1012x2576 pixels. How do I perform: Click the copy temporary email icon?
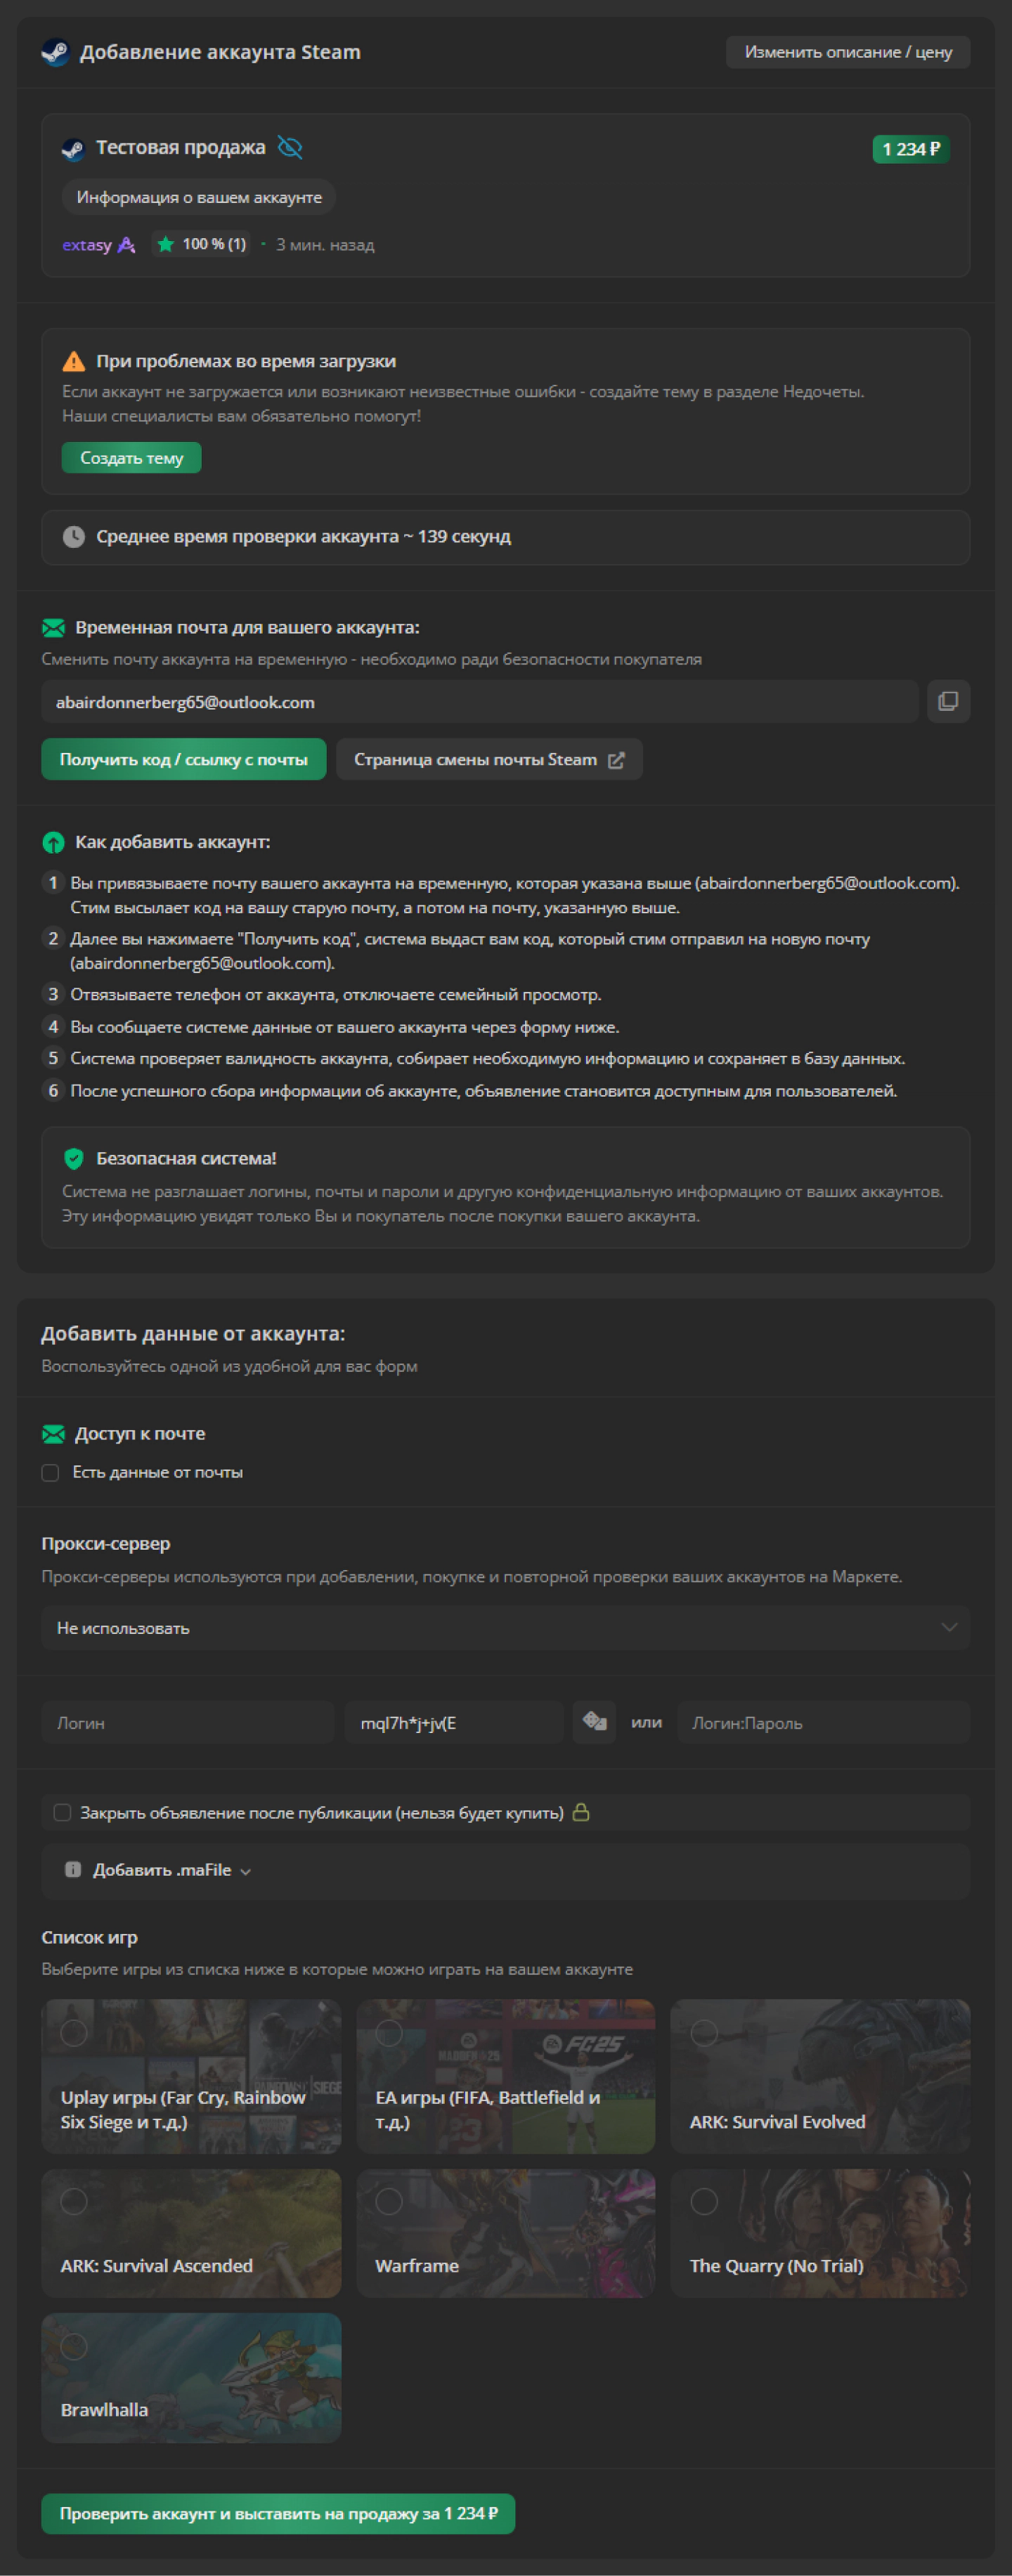tap(948, 701)
